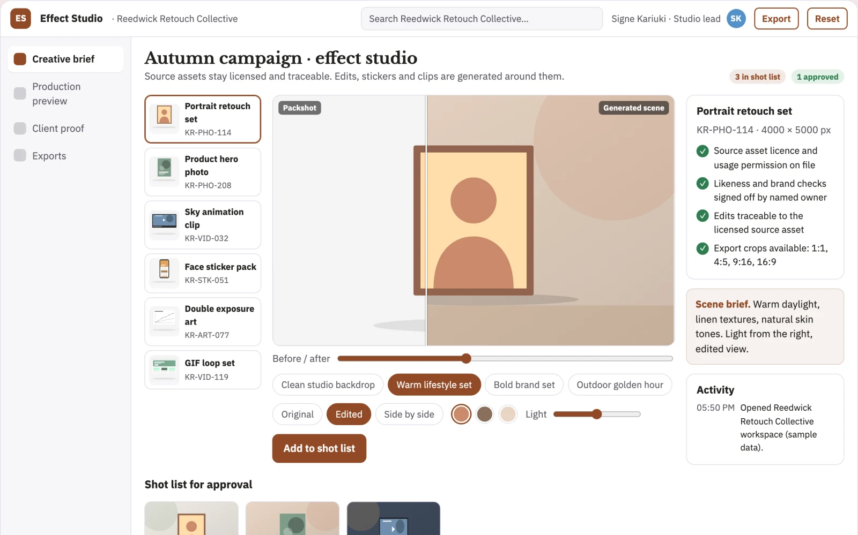Switch view to Side by side
Viewport: 858px width, 535px height.
pyautogui.click(x=409, y=414)
